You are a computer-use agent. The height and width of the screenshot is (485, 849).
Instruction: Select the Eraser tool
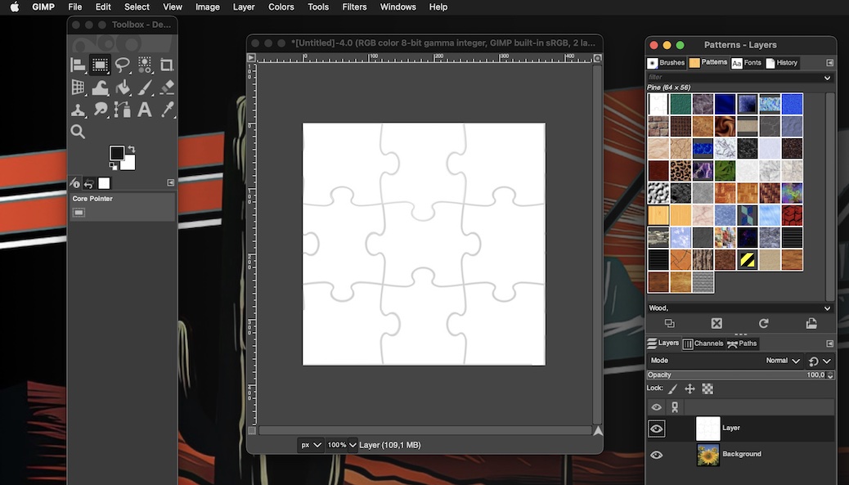point(167,87)
